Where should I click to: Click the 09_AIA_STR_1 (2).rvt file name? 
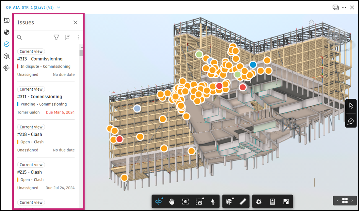(25, 8)
